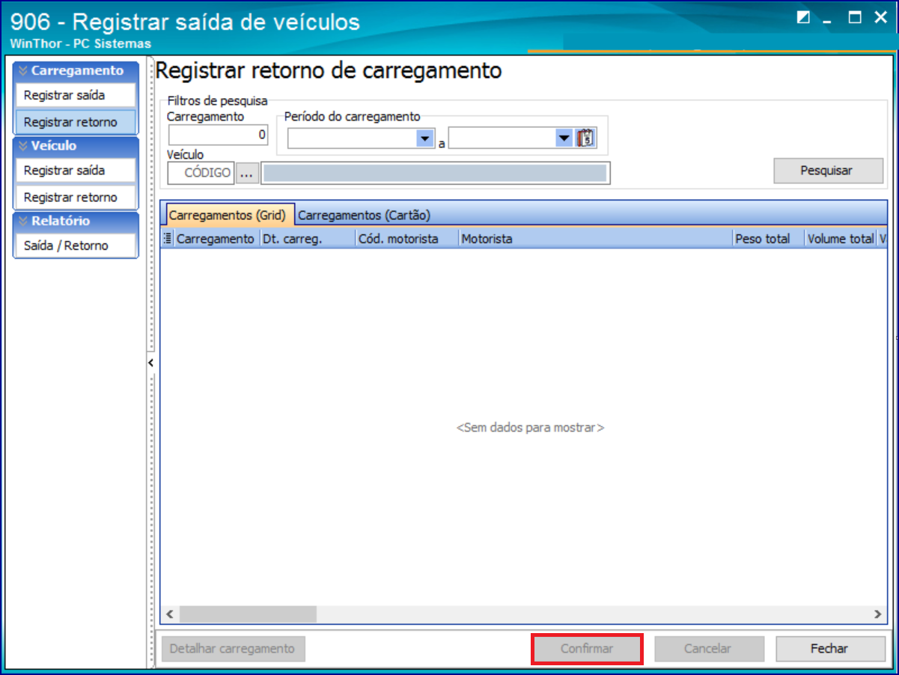Close the 906 window
Viewport: 899px width, 675px height.
coord(880,18)
